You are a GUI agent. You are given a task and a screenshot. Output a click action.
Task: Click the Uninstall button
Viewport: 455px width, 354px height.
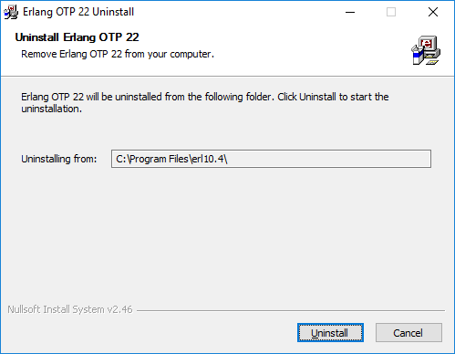point(330,333)
